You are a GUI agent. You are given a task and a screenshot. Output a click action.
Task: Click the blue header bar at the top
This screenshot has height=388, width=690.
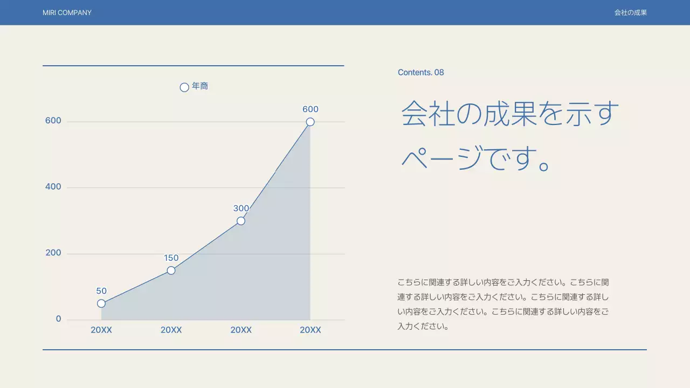345,12
